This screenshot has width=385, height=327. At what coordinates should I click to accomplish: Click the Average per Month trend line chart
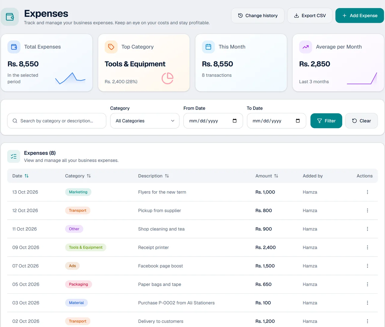pyautogui.click(x=362, y=78)
